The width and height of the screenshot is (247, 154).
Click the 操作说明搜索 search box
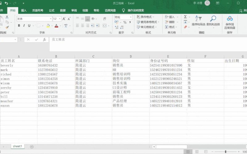point(136,10)
